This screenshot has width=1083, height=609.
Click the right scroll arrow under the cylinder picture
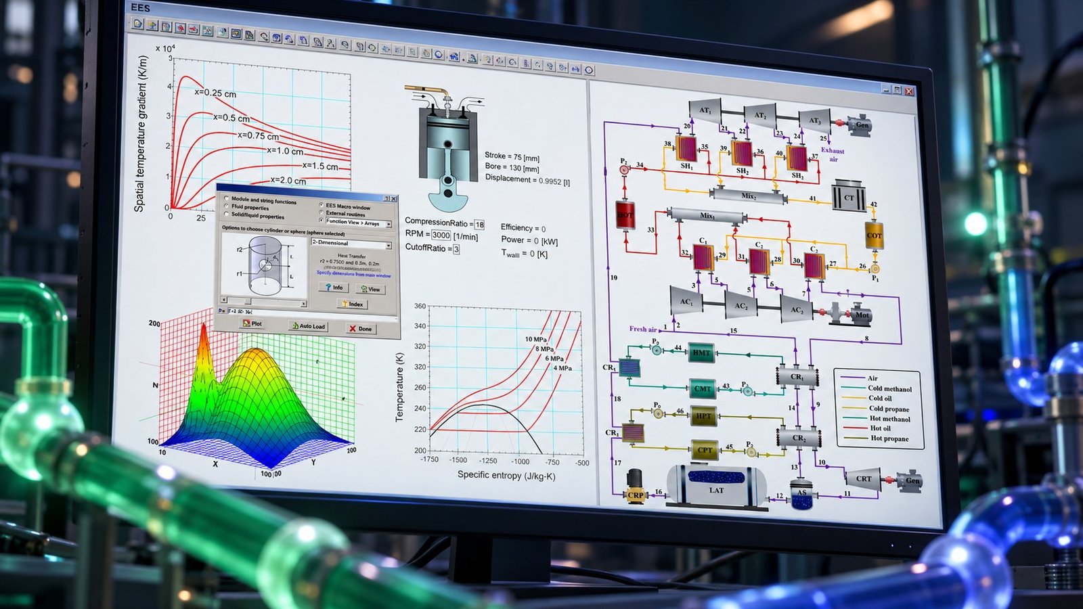[x=304, y=302]
